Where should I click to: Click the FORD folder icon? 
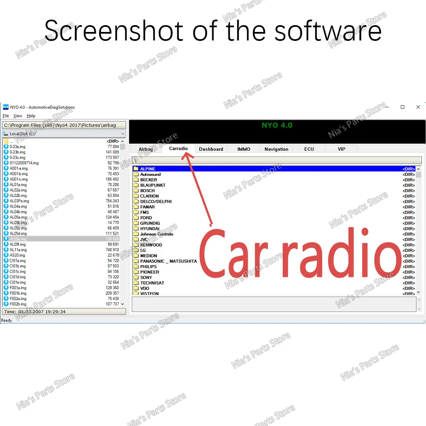click(136, 218)
